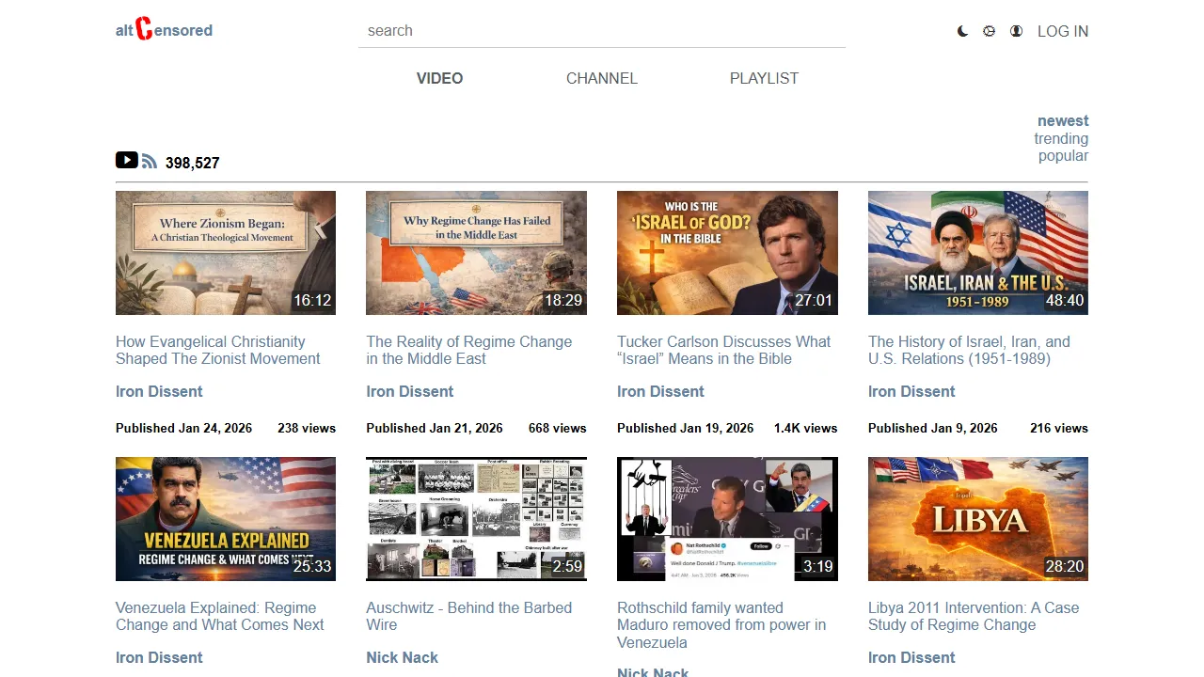
Task: Click the account contrast icon near LOG IN
Action: 1016,31
